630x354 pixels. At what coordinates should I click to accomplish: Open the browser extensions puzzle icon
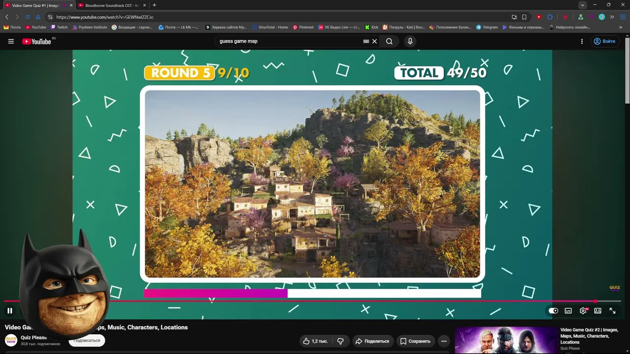[x=550, y=17]
